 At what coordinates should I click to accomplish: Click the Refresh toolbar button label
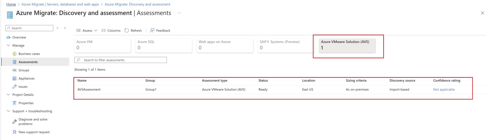136,31
